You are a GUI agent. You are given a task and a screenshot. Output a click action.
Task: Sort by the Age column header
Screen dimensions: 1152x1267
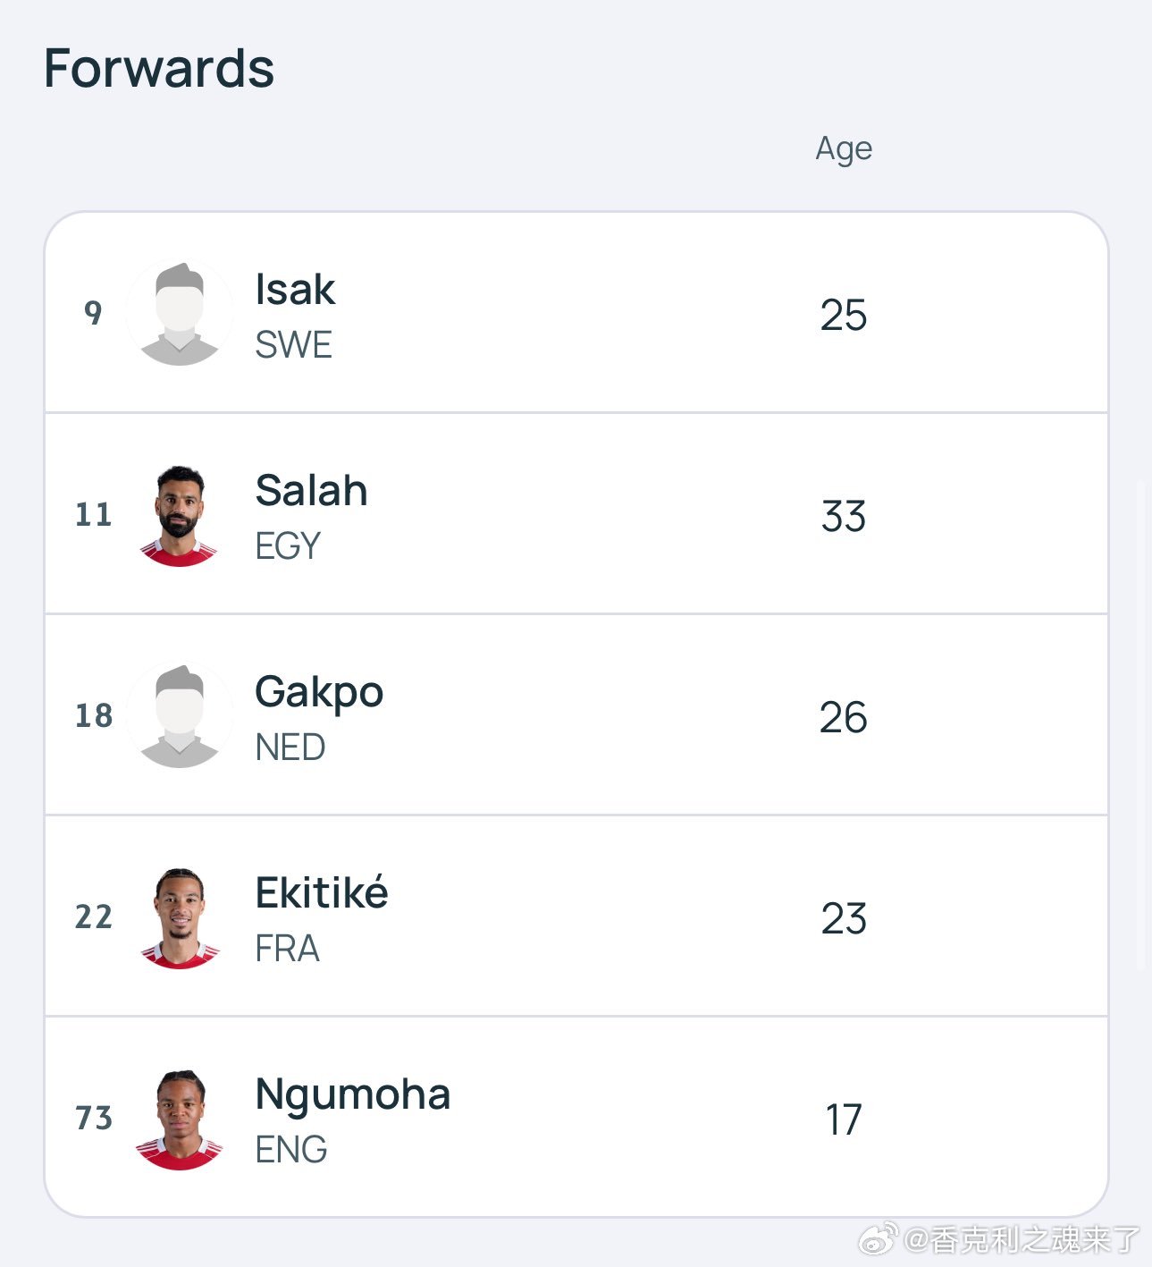click(844, 149)
